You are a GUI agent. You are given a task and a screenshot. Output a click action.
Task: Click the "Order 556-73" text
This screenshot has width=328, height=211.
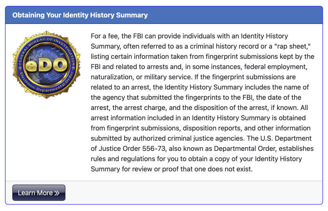(x=144, y=149)
